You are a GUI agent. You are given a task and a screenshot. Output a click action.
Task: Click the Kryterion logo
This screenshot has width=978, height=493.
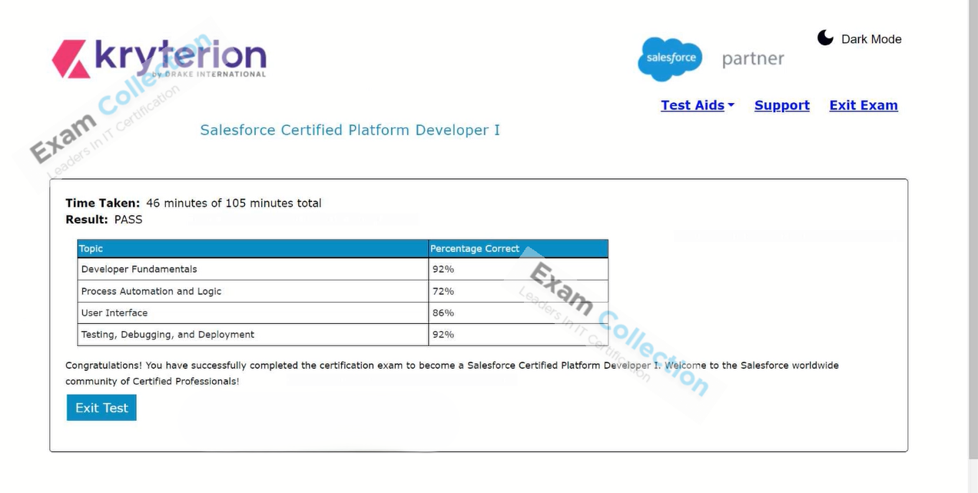coord(159,59)
